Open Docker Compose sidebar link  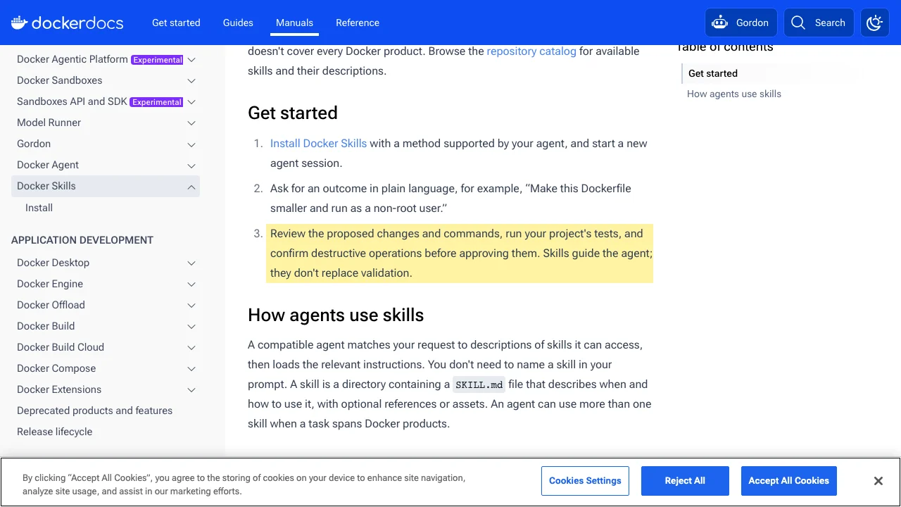pos(56,368)
